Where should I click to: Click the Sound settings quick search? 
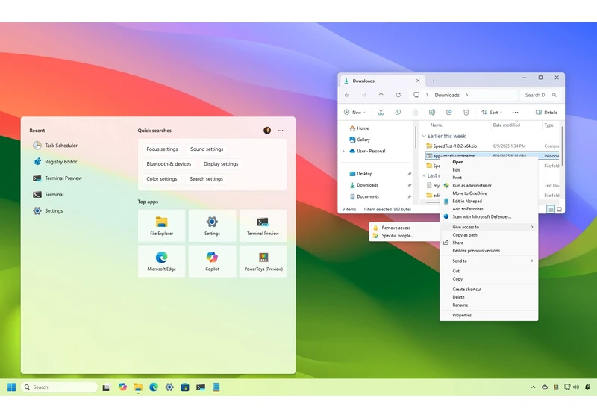tap(207, 149)
